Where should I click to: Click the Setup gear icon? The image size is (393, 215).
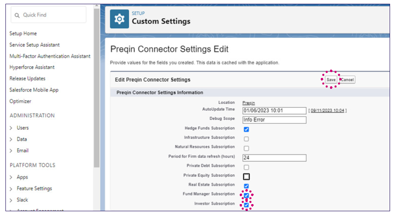[x=119, y=19]
